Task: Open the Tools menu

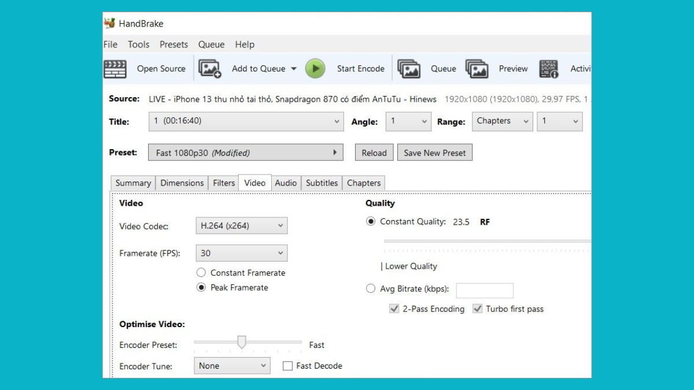Action: coord(139,44)
